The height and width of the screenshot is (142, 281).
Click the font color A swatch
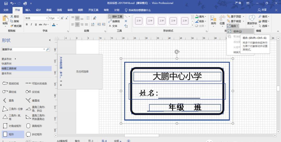pyautogui.click(x=54, y=24)
